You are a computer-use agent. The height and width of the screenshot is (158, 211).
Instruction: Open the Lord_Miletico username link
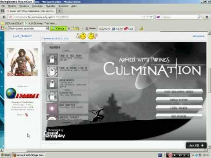pyautogui.click(x=22, y=36)
